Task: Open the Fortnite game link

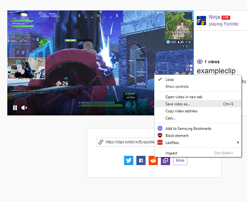Action: (x=231, y=24)
